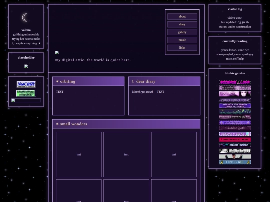Click 'status: under construction' text
270x202 pixels.
tap(235, 27)
